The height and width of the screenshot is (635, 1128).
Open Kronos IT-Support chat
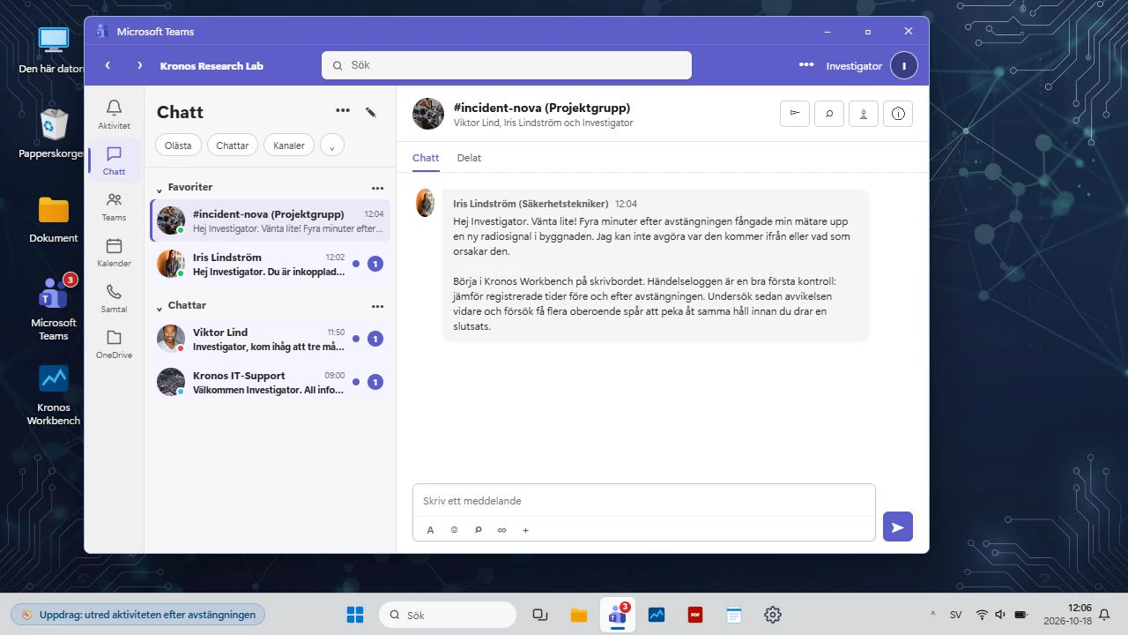coord(271,382)
